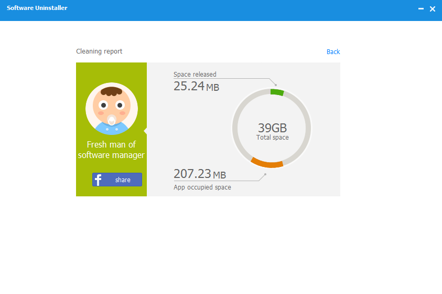The image size is (442, 294).
Task: Click the baby avatar icon
Action: click(112, 109)
